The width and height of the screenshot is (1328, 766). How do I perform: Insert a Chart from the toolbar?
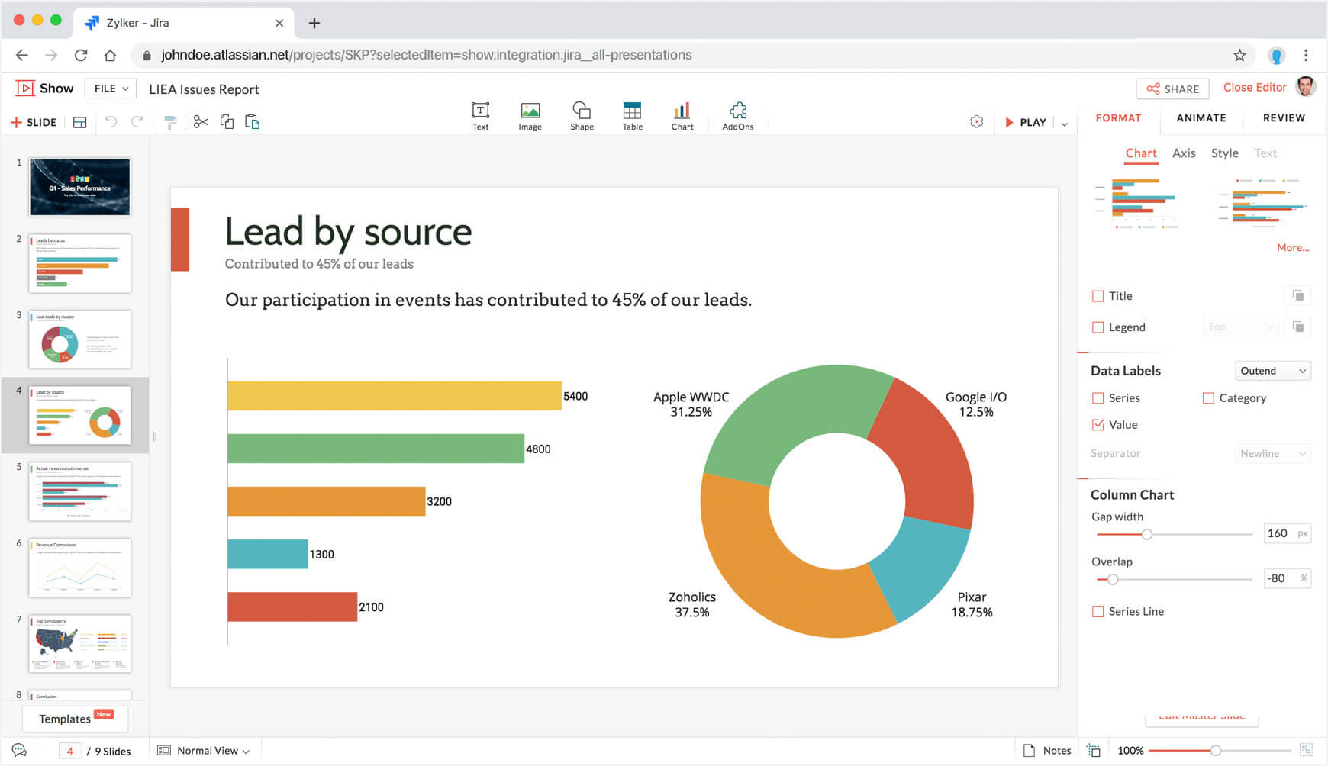(x=682, y=116)
